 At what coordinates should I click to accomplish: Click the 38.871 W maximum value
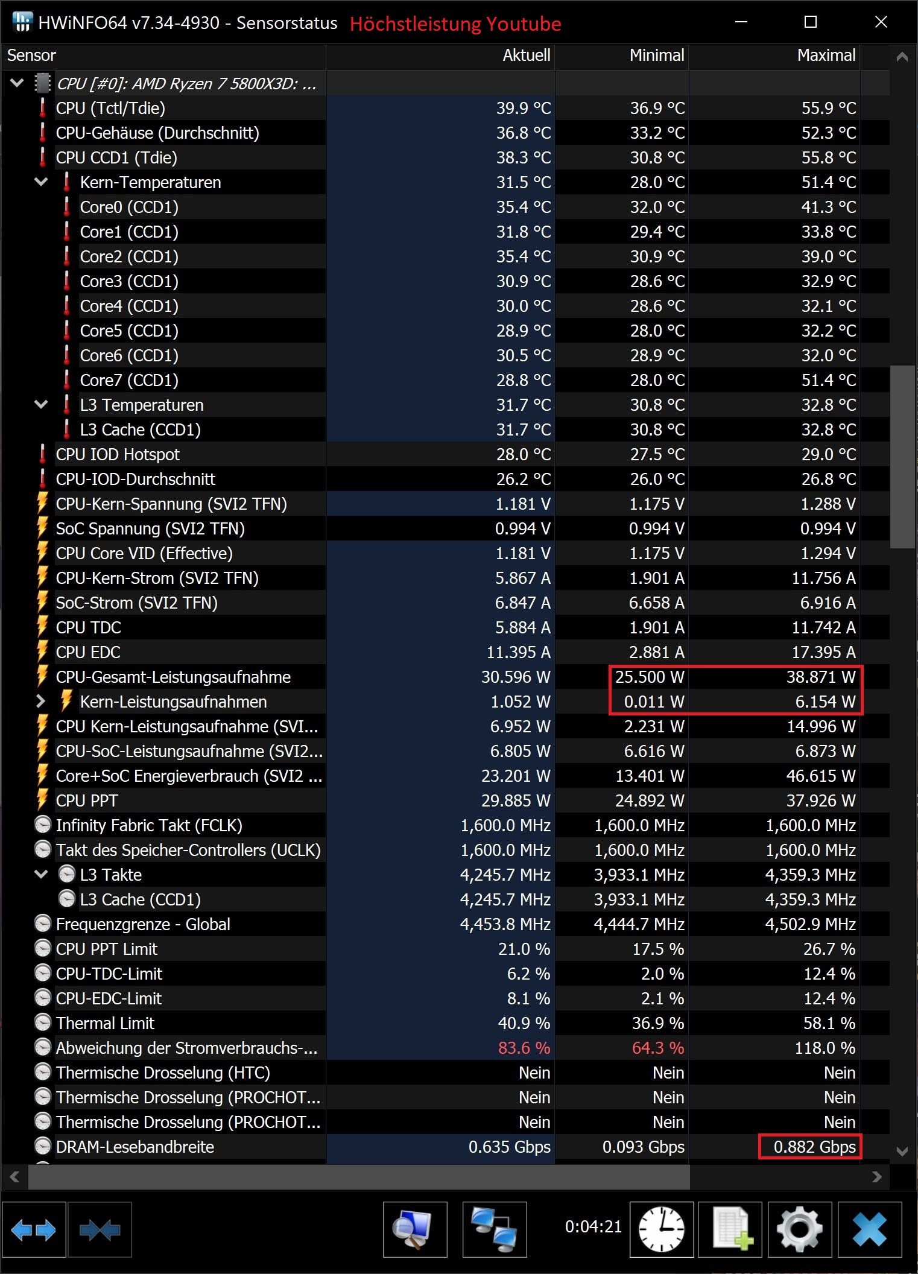[820, 677]
